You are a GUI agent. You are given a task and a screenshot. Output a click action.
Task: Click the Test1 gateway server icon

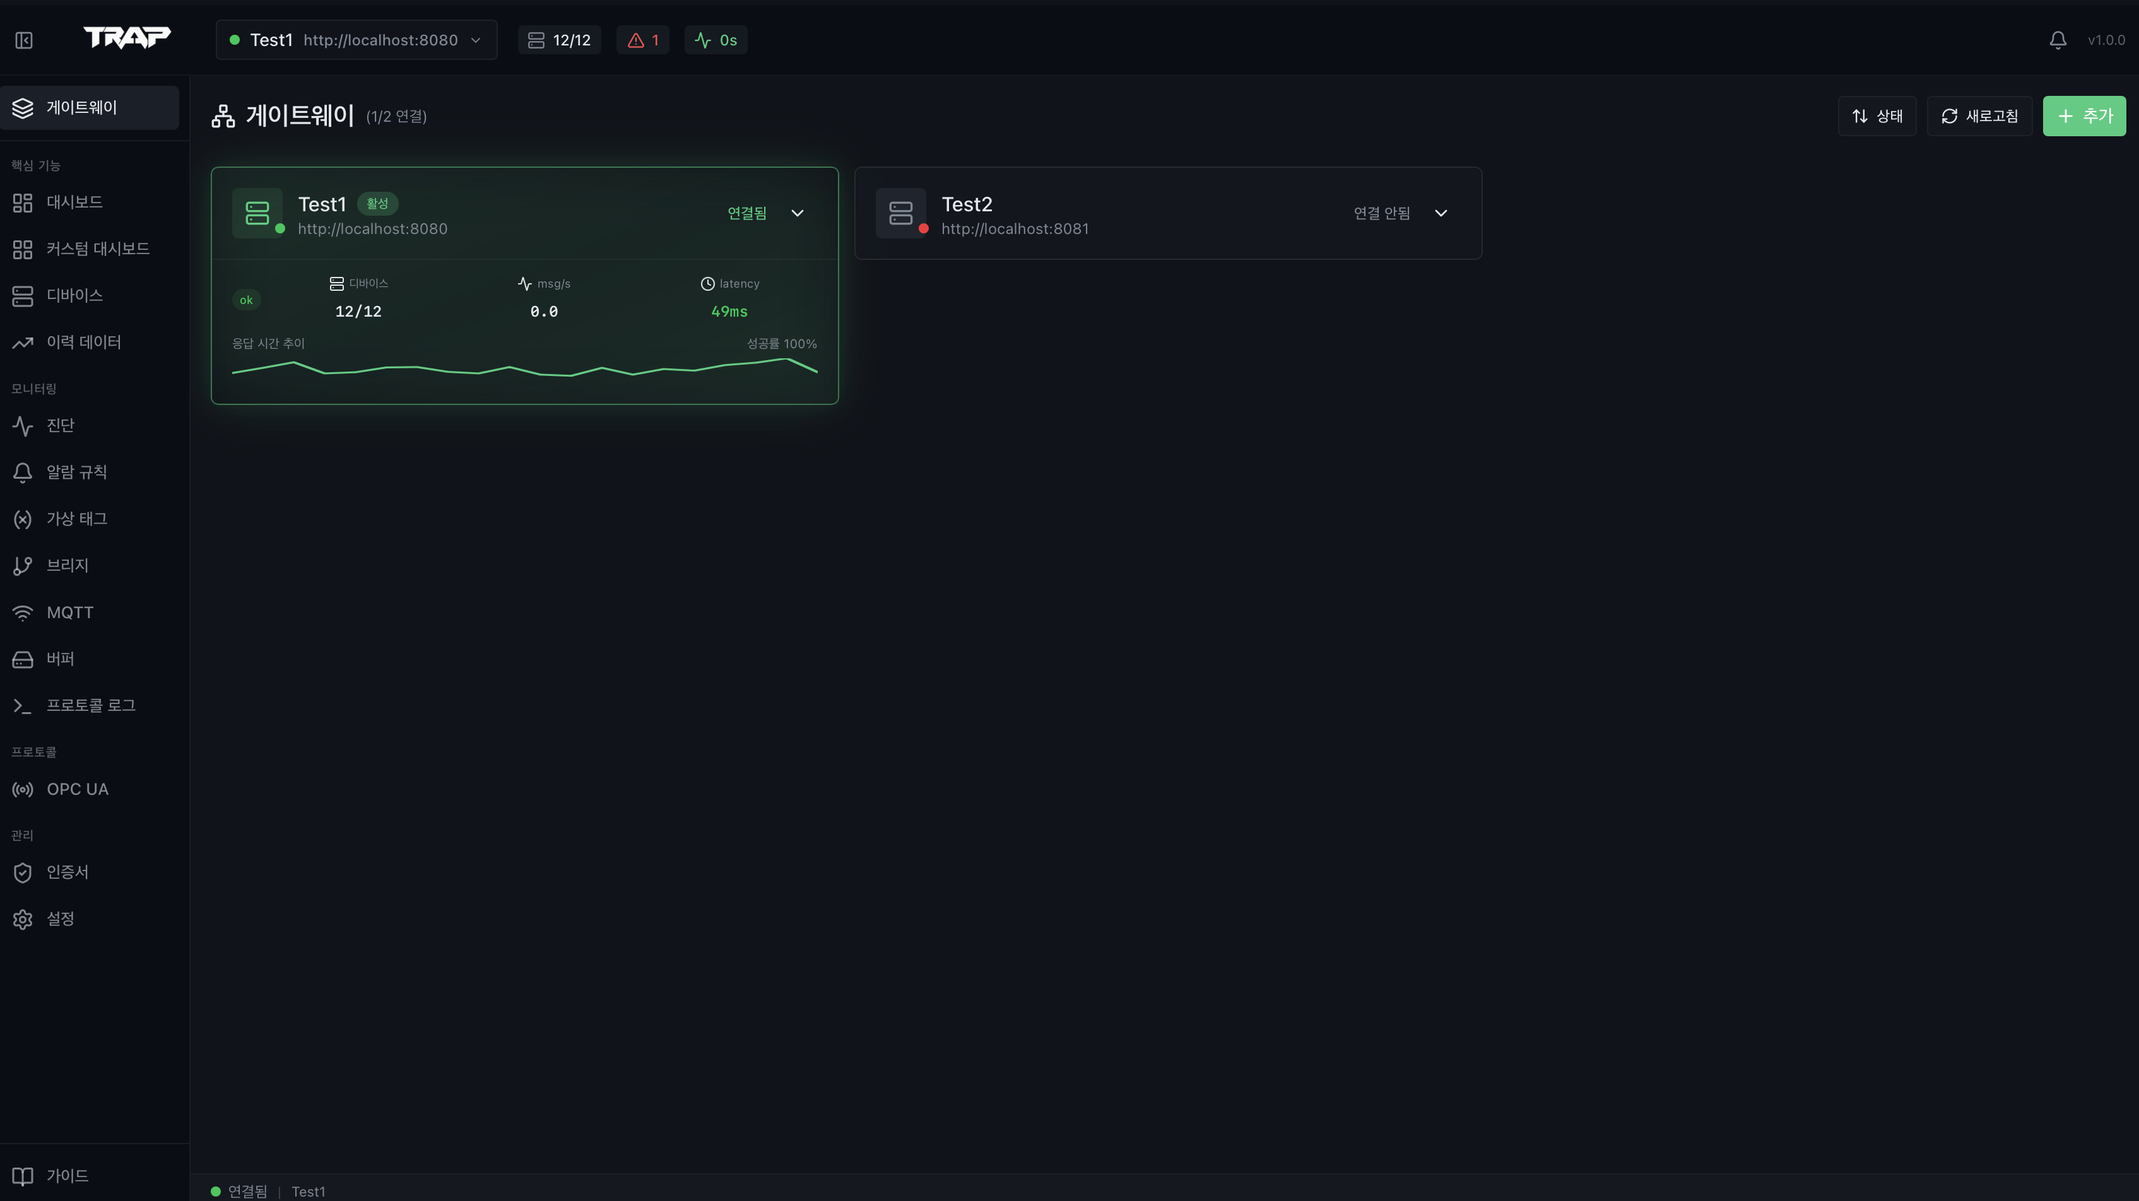pyautogui.click(x=257, y=213)
